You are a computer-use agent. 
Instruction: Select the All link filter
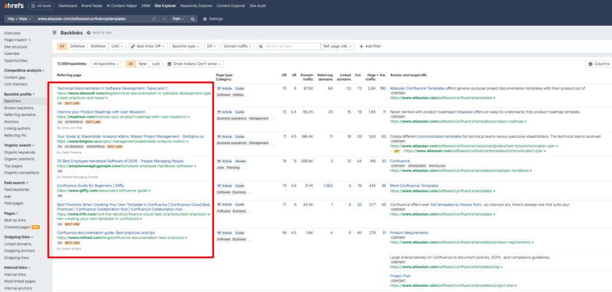(62, 46)
